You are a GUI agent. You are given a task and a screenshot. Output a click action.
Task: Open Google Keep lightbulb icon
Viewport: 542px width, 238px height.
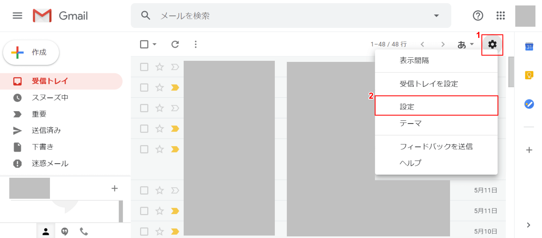529,75
